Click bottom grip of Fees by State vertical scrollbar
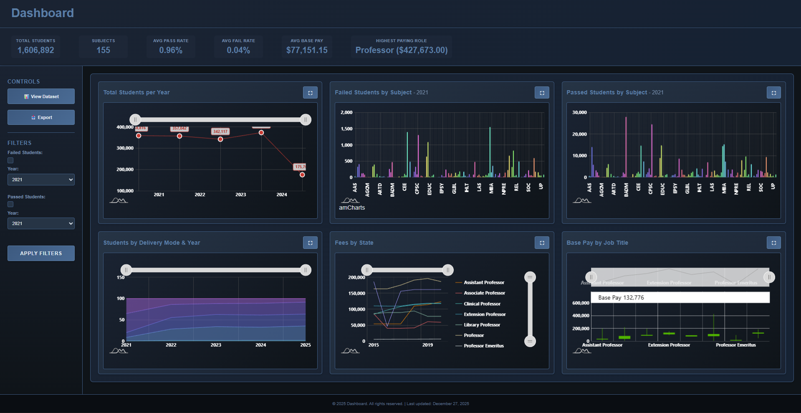The width and height of the screenshot is (801, 413). click(x=530, y=341)
